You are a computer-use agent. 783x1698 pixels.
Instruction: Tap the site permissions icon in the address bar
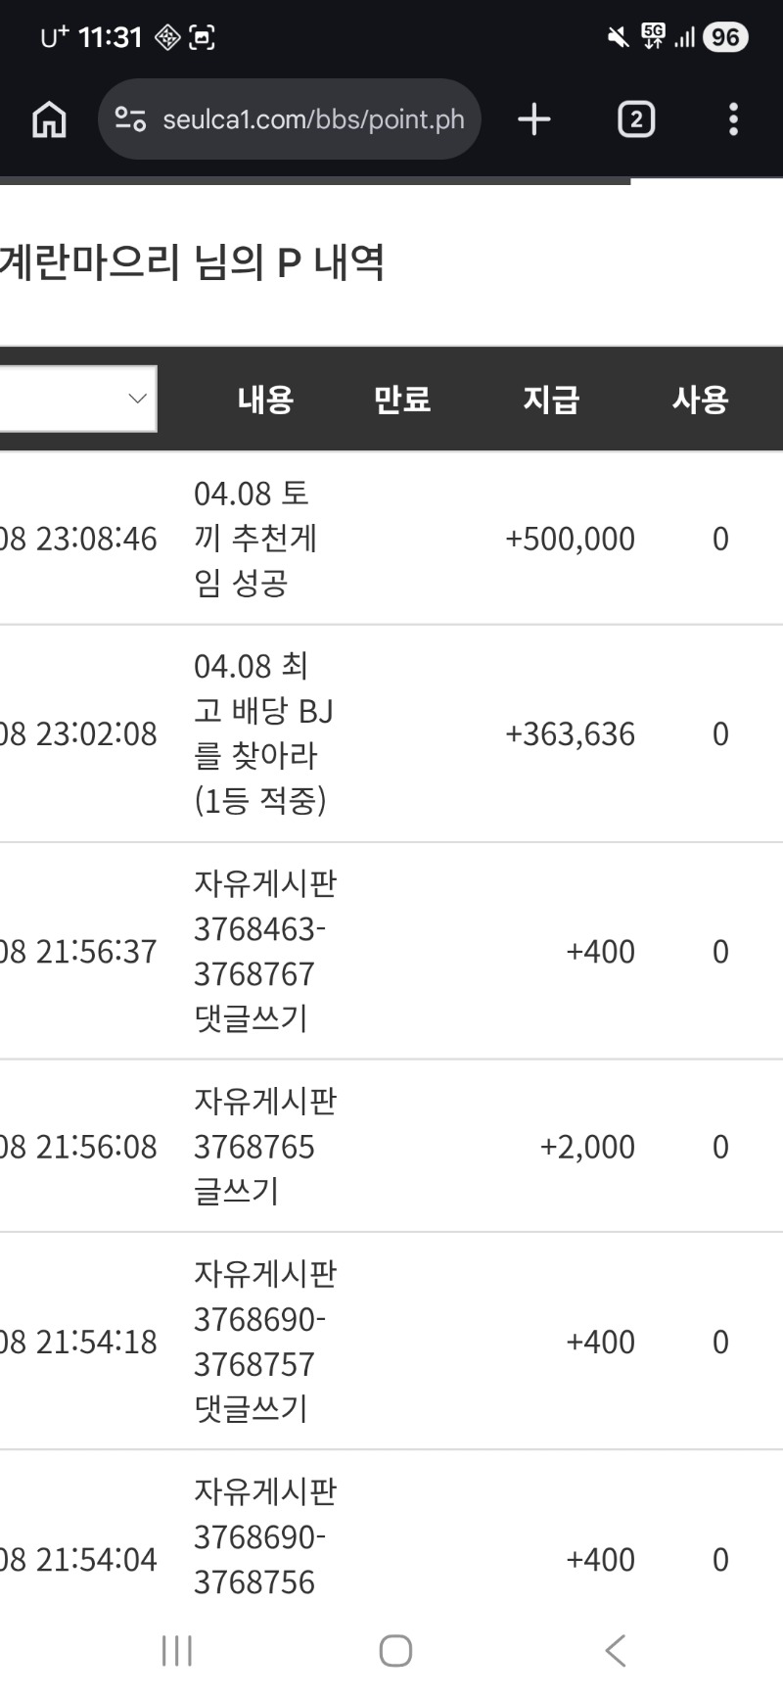point(128,119)
